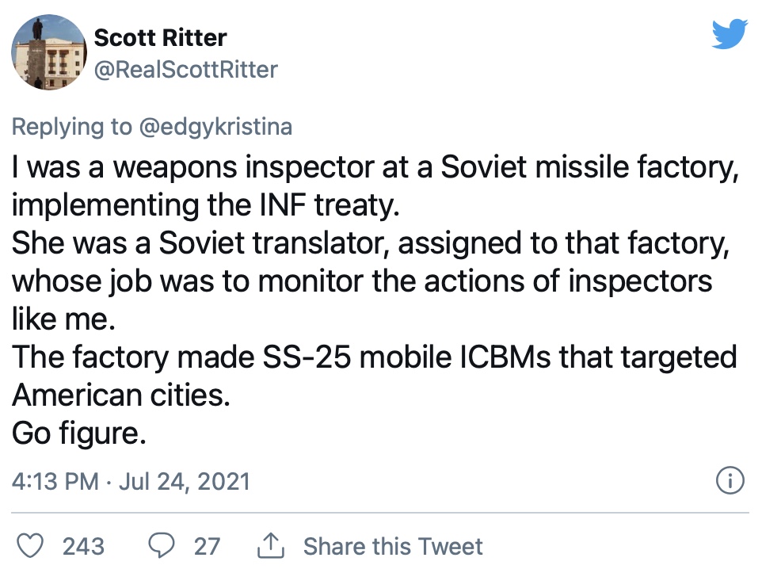Open replies via the speech bubble icon
Viewport: 762px width, 569px height.
pyautogui.click(x=162, y=545)
